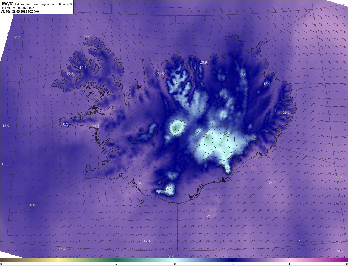
Task: Click the 20.2 value label
Action: tap(17, 38)
